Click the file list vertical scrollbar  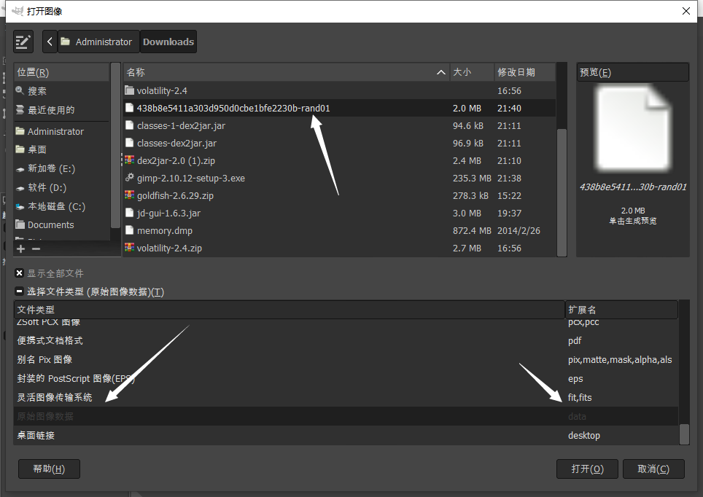coord(562,192)
